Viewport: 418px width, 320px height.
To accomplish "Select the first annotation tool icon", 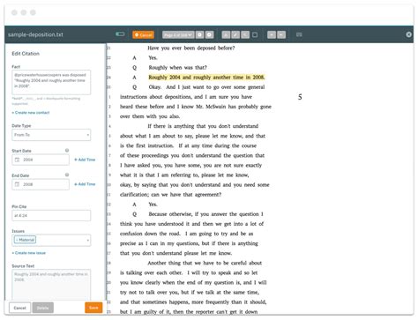I will click(226, 34).
